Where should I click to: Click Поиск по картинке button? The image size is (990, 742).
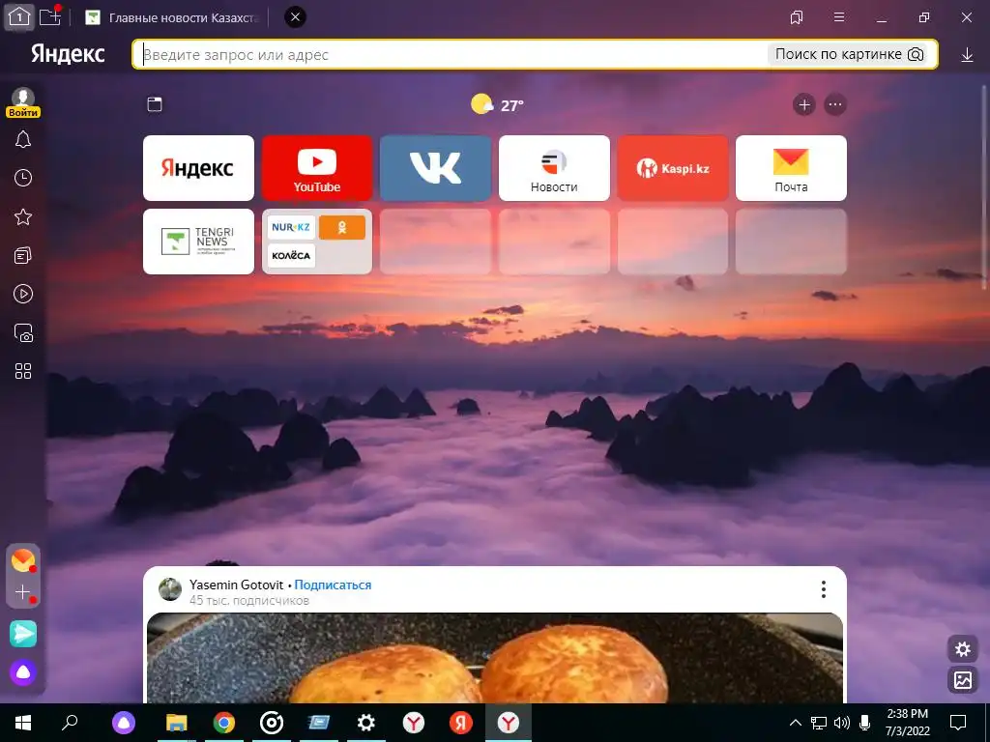click(x=849, y=54)
